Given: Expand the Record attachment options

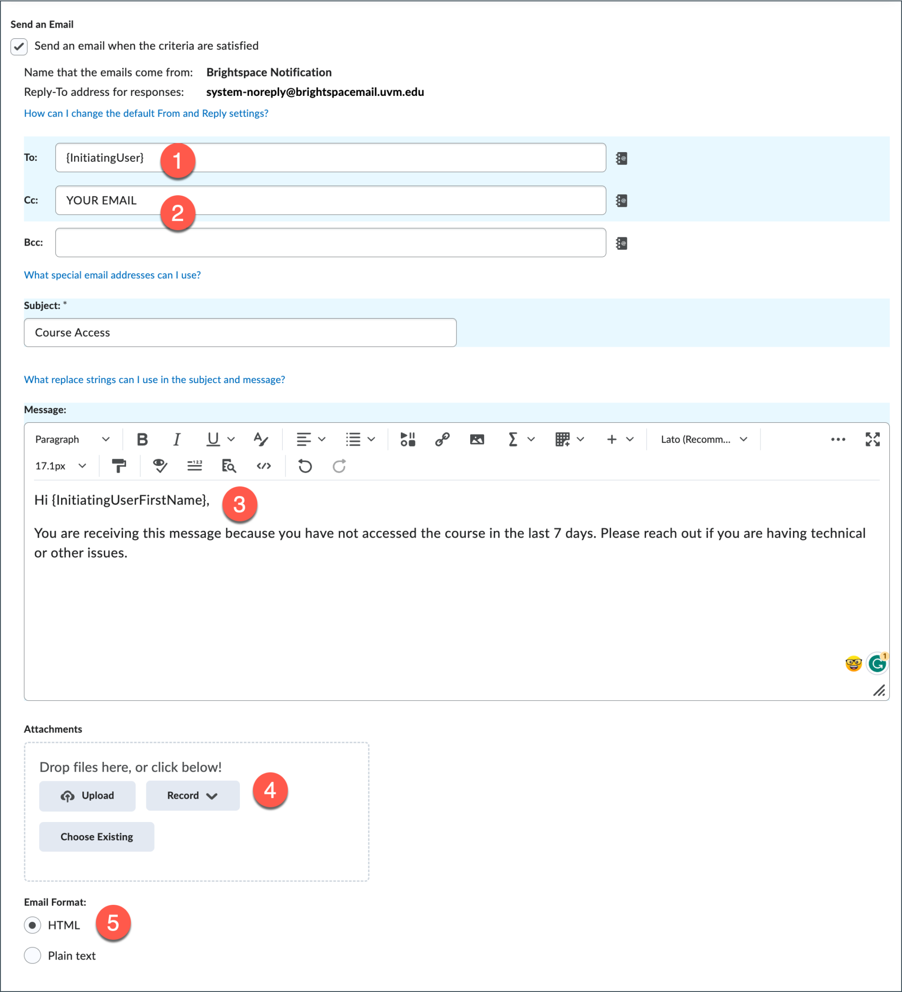Looking at the screenshot, I should 192,795.
